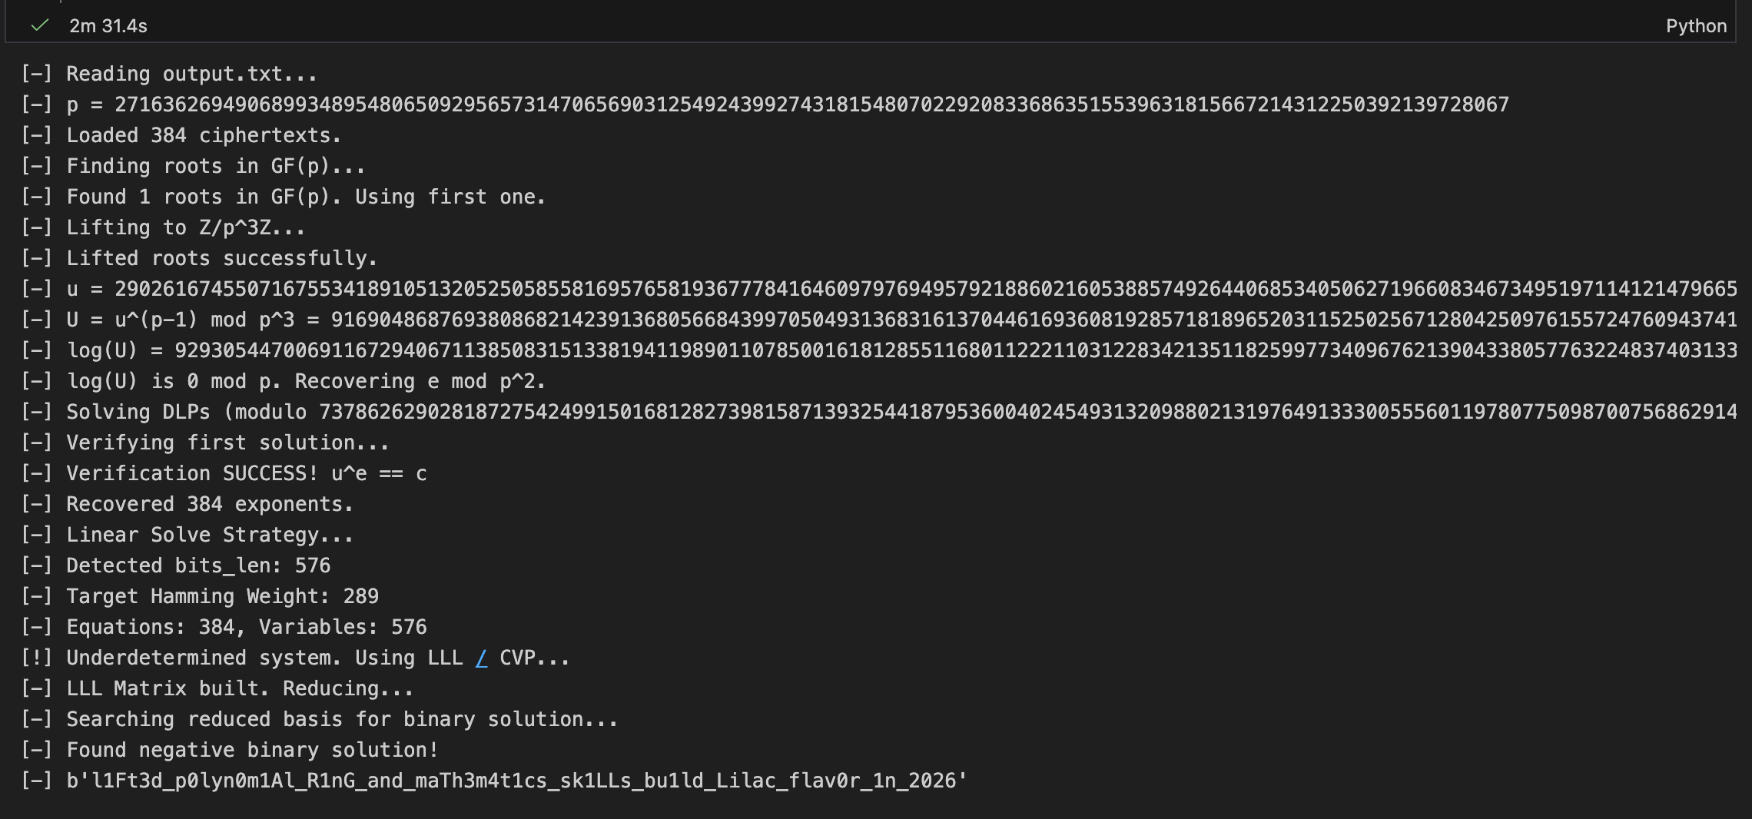Screen dimensions: 1752x819
Task: Click the [!] warning marker for Underdetermined system
Action: pyautogui.click(x=36, y=658)
